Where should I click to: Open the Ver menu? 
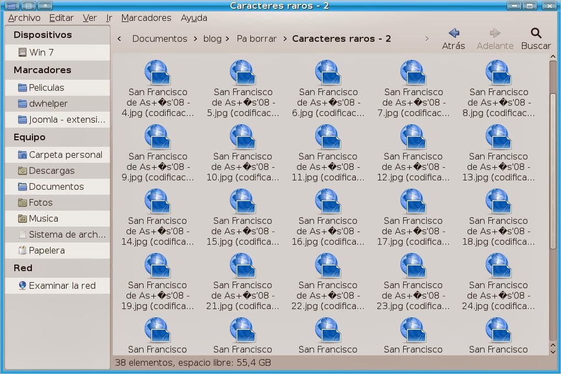pyautogui.click(x=90, y=18)
